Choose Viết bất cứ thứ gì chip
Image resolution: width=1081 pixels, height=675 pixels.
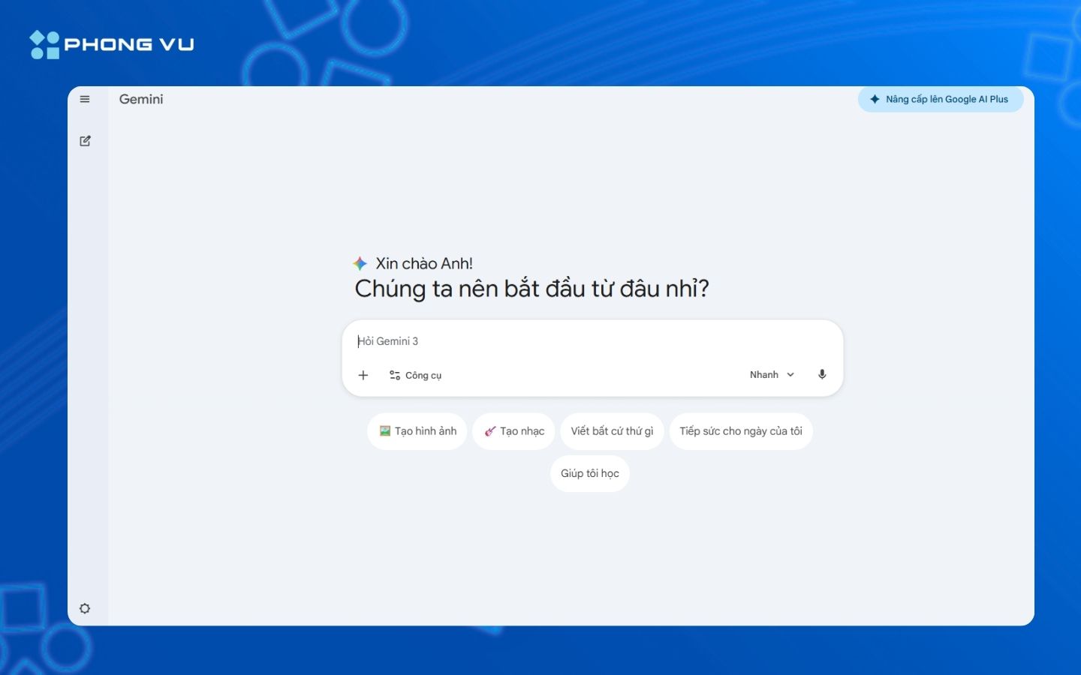tap(612, 431)
